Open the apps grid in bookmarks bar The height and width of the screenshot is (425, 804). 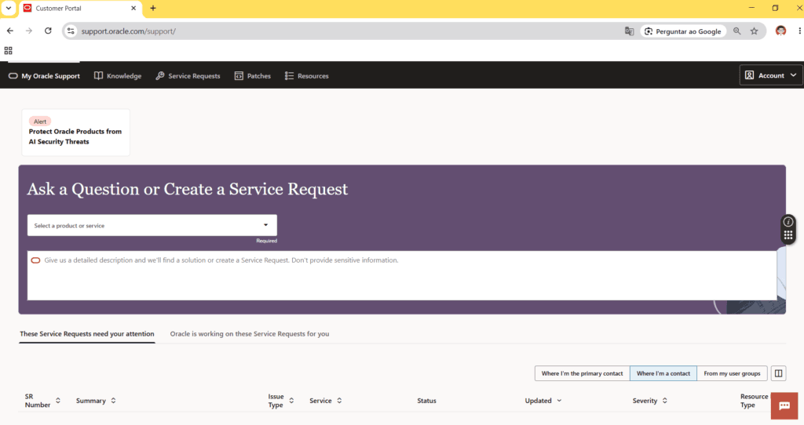click(x=8, y=51)
